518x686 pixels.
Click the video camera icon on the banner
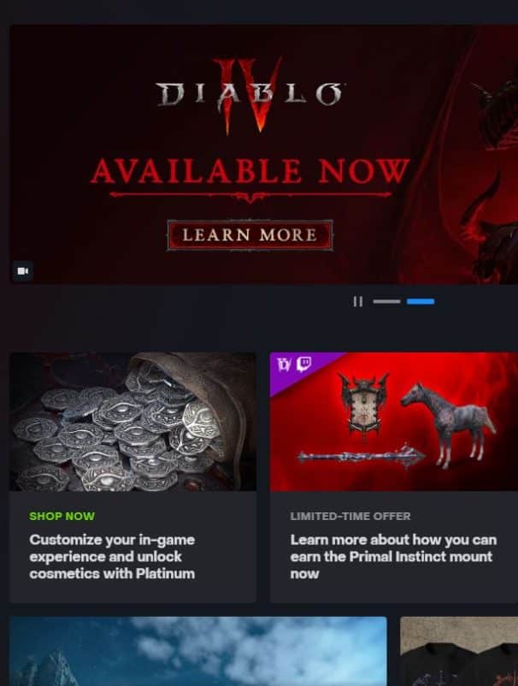[23, 271]
